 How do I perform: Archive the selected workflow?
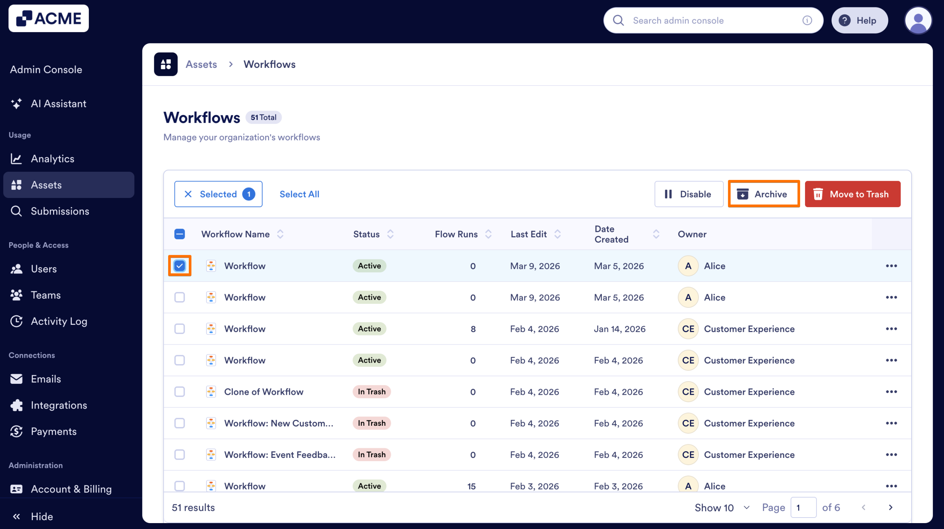coord(763,194)
